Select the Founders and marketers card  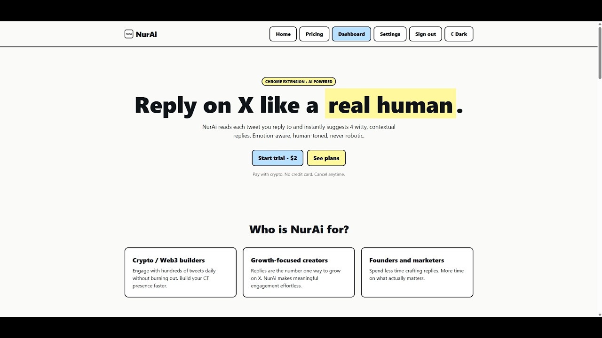pyautogui.click(x=417, y=272)
